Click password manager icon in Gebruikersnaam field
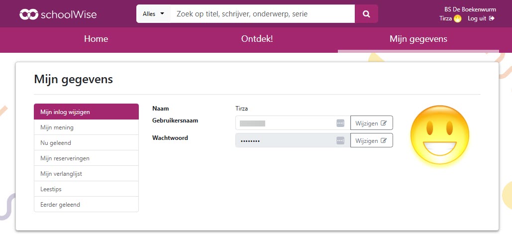The height and width of the screenshot is (245, 512). click(x=340, y=123)
